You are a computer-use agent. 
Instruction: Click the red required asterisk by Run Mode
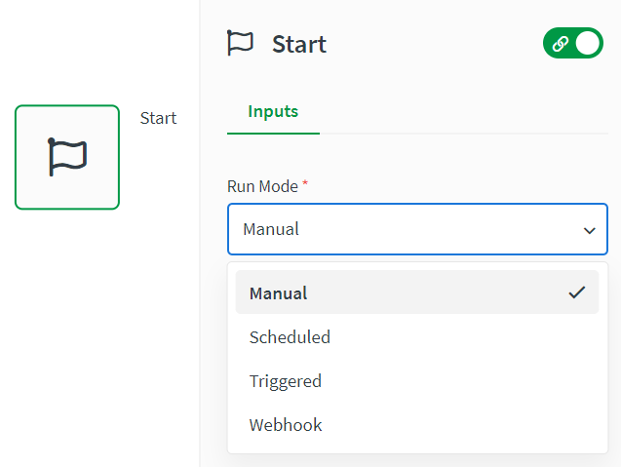tap(305, 185)
